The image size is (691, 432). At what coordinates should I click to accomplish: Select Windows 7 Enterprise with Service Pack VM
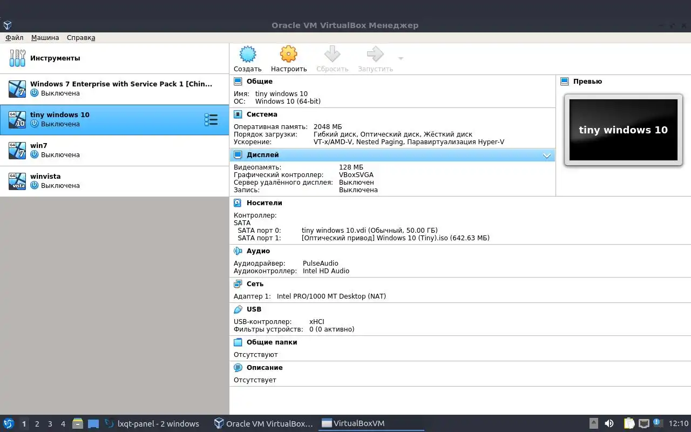click(x=114, y=89)
